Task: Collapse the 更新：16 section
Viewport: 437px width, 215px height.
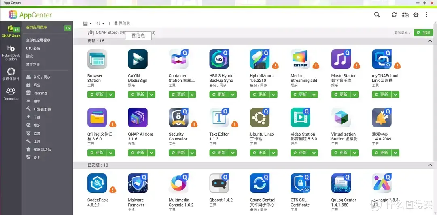Action: (430, 41)
